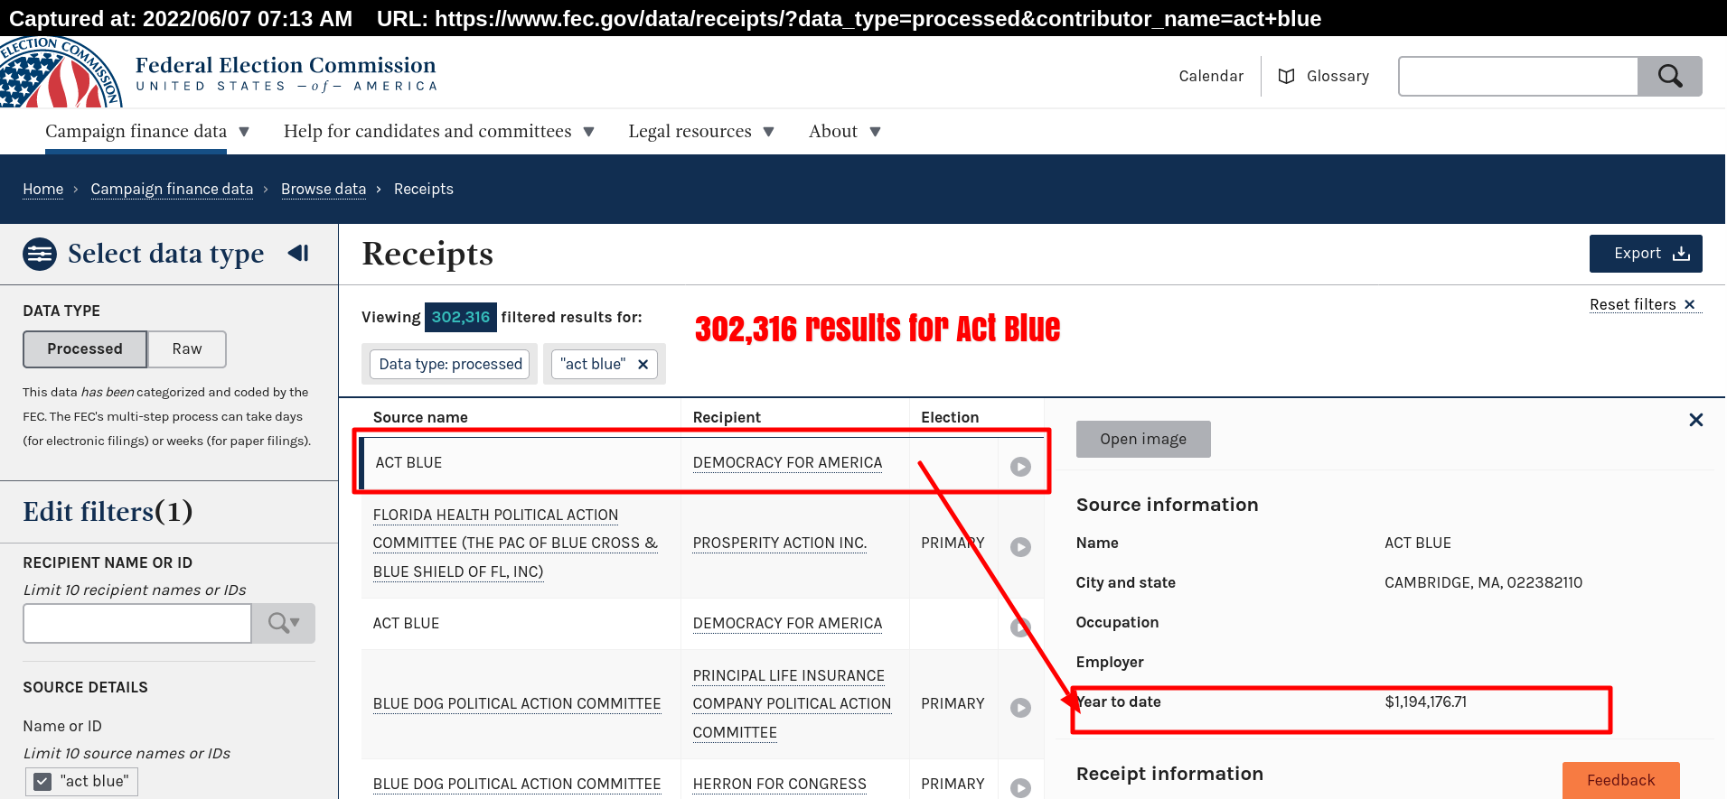Click the Reset filters link
This screenshot has height=799, width=1727.
(1646, 304)
